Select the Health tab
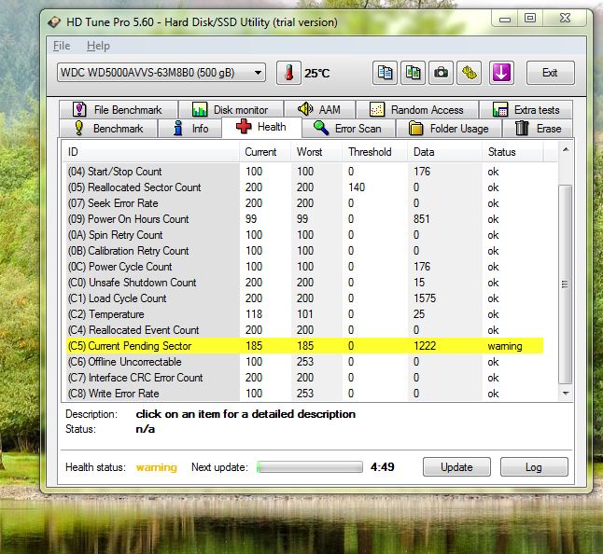Screen dimensions: 603x554 tap(261, 127)
